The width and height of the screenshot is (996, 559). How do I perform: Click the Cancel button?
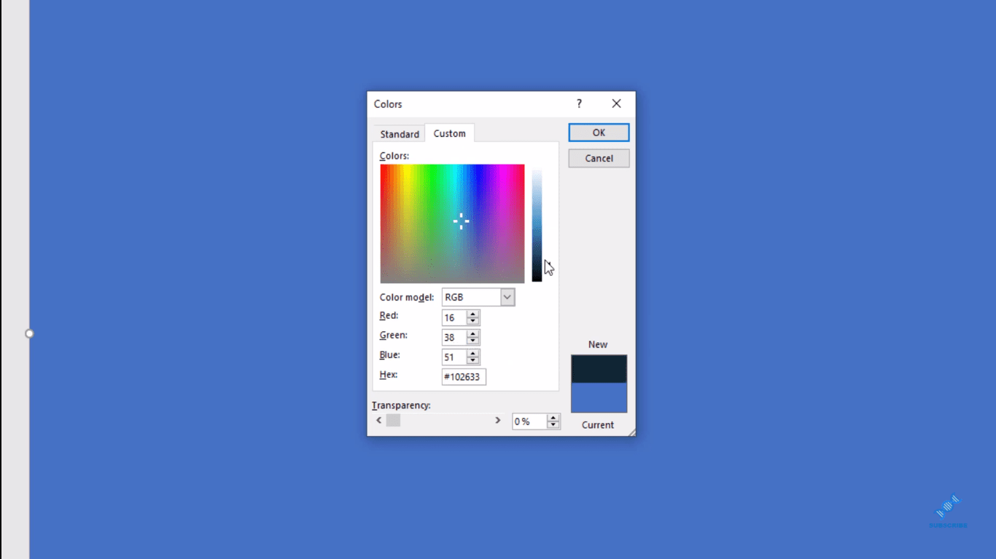pos(599,158)
